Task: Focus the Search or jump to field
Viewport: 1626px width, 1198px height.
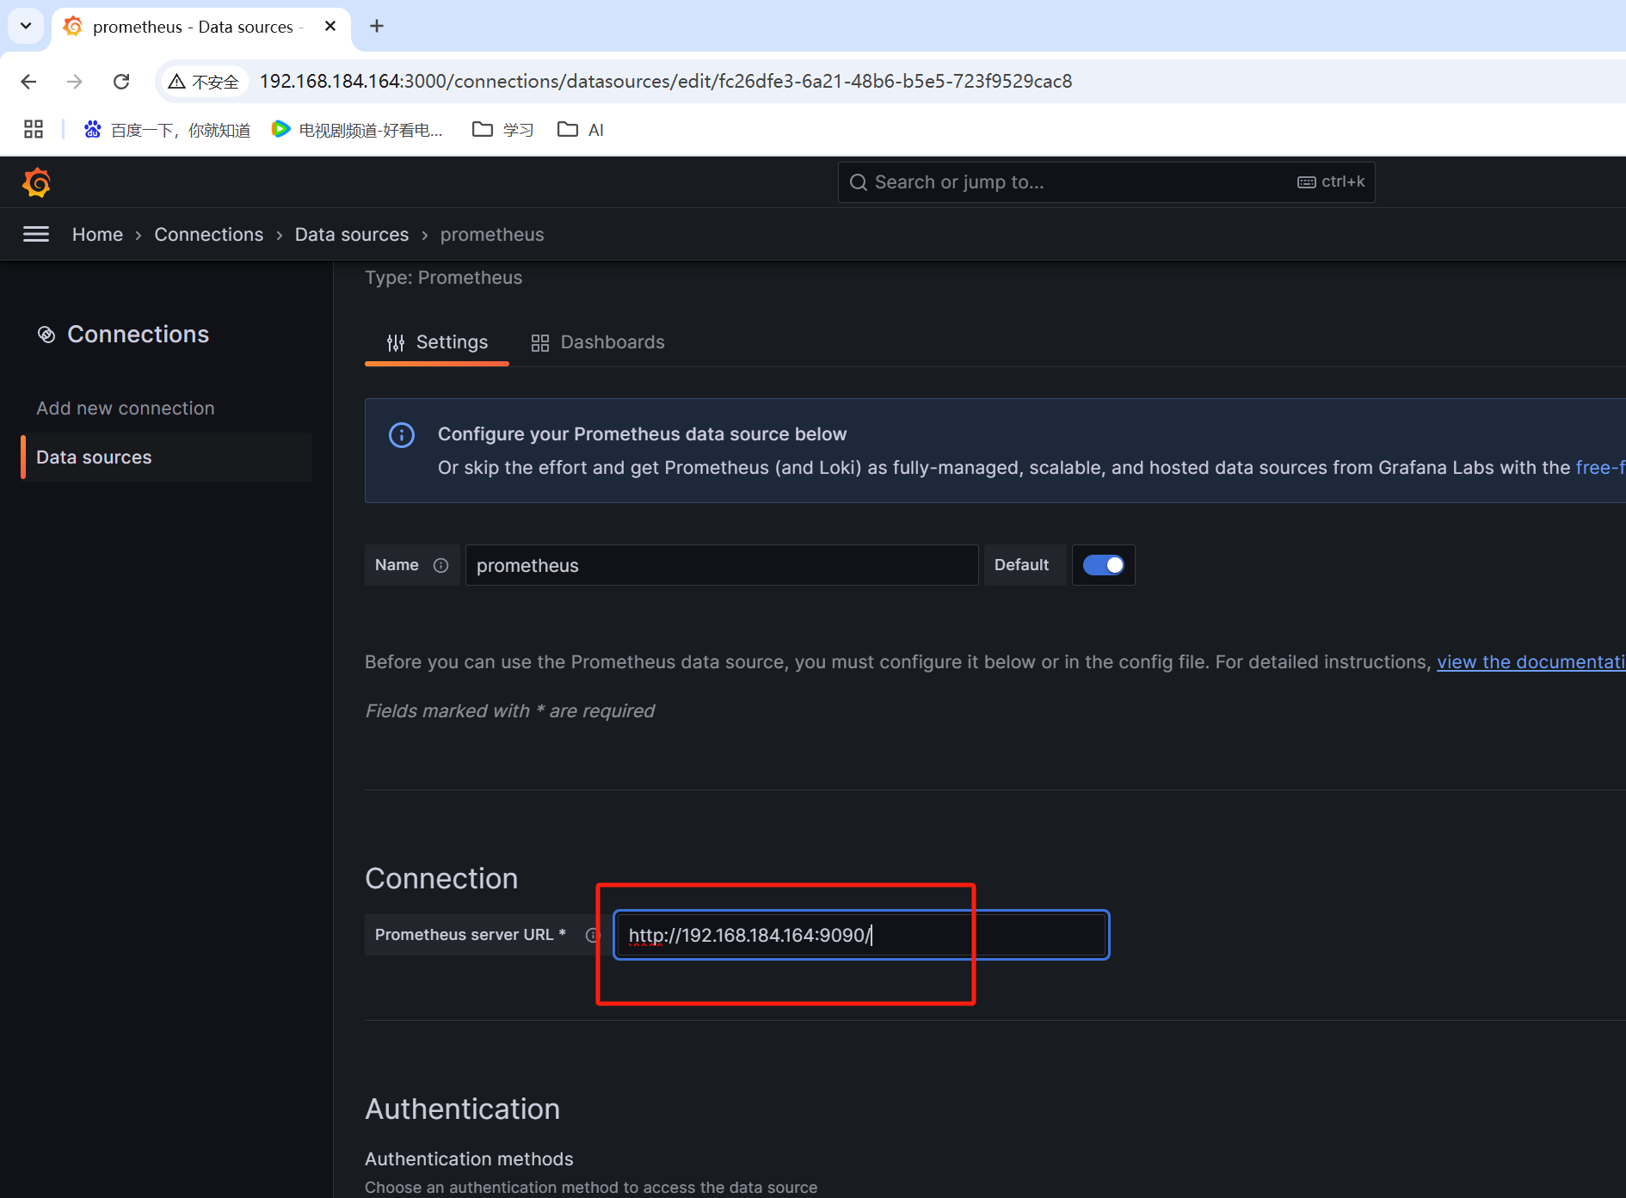Action: (1106, 182)
